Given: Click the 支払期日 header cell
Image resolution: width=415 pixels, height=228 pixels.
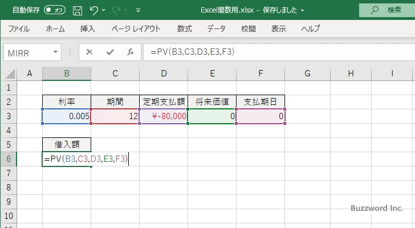Looking at the screenshot, I should point(261,102).
